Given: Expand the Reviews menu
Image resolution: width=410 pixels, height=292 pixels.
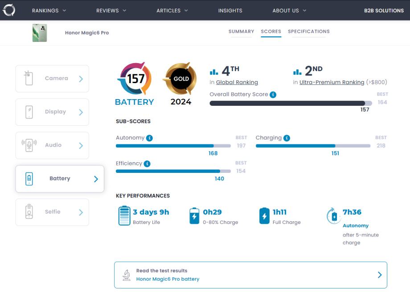Looking at the screenshot, I should (x=111, y=10).
